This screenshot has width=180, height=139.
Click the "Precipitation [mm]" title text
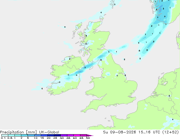(18, 132)
